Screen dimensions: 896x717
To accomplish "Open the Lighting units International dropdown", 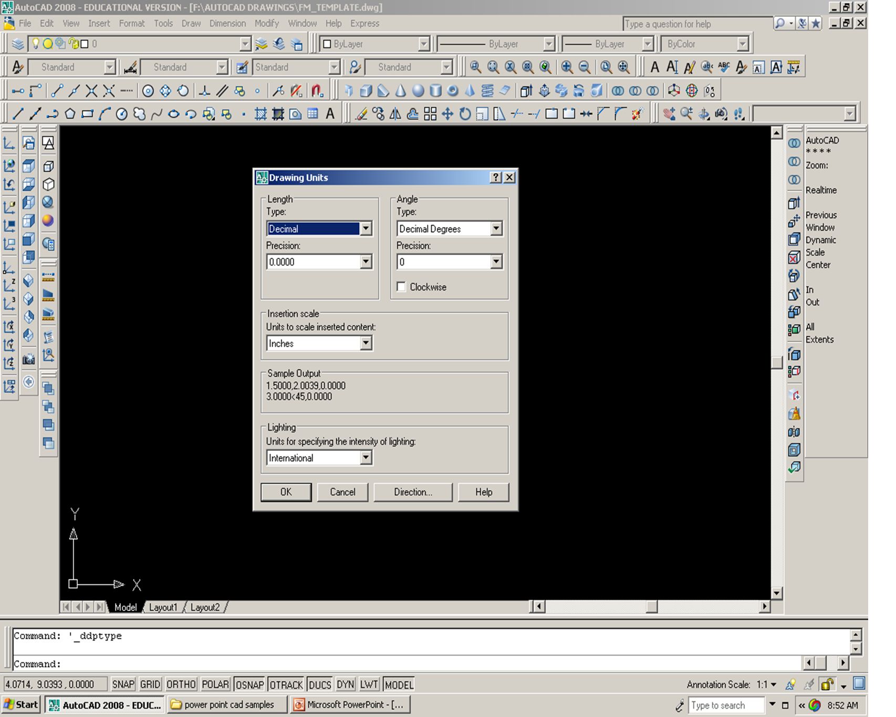I will pyautogui.click(x=319, y=458).
